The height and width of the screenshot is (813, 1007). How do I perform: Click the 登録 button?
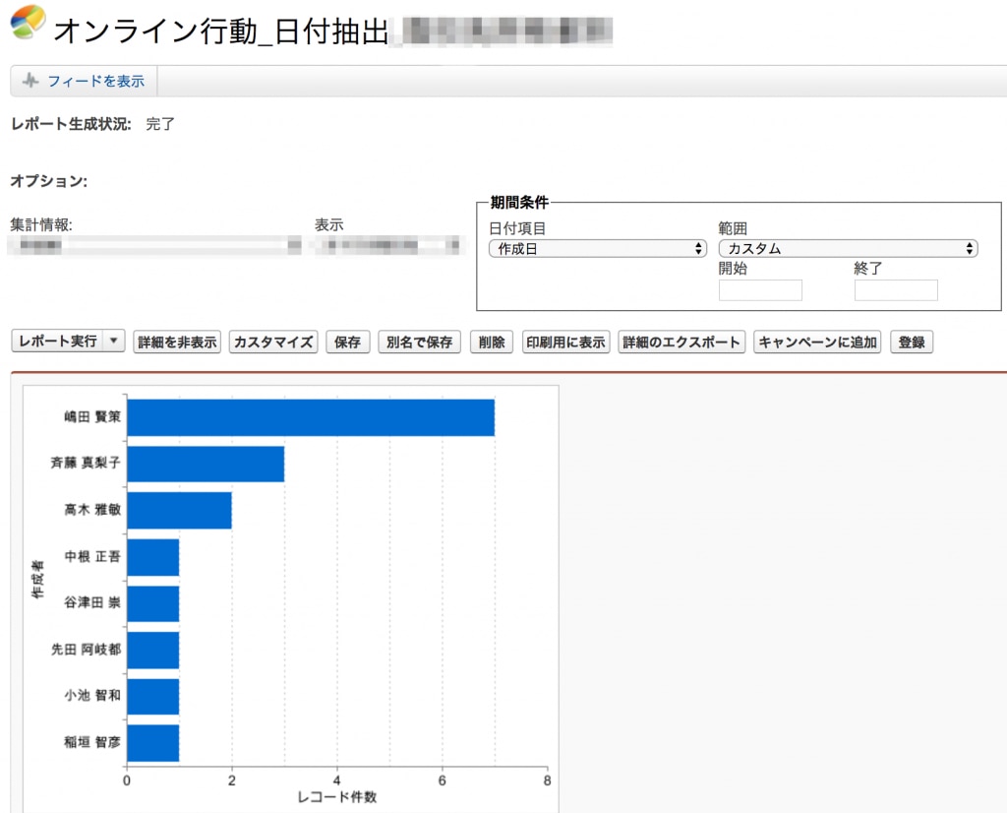(912, 342)
